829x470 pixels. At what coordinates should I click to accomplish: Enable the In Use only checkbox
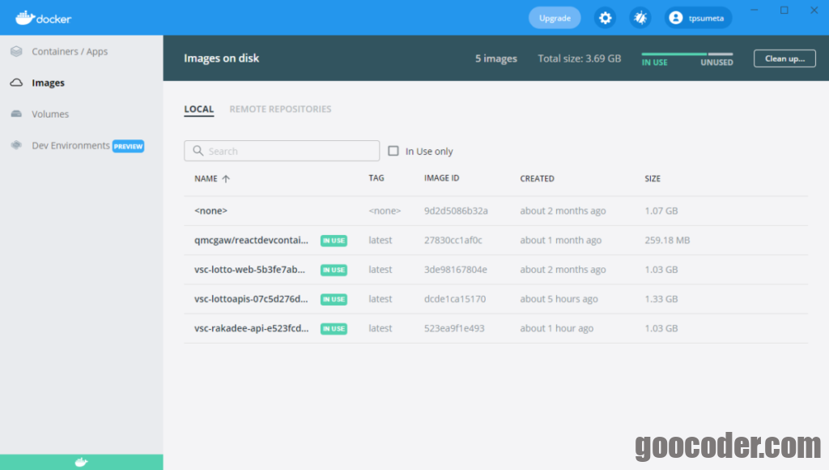393,152
